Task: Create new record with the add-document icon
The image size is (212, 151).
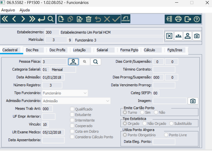Action: (x=61, y=19)
